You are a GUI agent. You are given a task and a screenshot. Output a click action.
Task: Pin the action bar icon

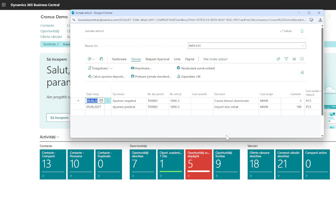pos(302,72)
